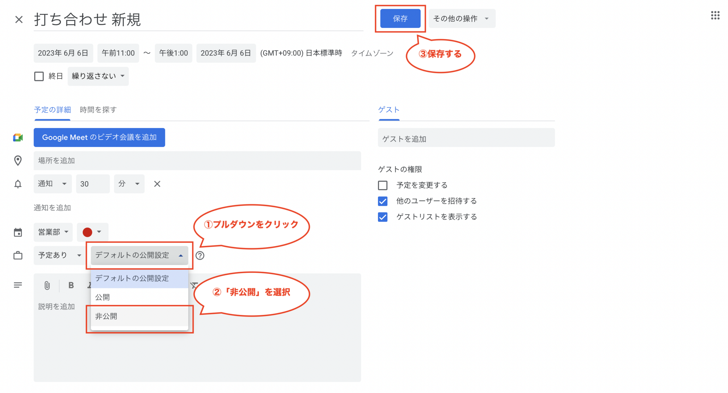Viewport: 728px width, 393px height.
Task: Enable the 終日 all-day checkbox
Action: tap(39, 76)
